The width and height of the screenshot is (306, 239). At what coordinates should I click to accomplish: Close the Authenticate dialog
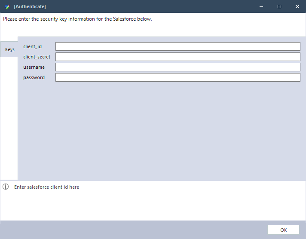297,6
